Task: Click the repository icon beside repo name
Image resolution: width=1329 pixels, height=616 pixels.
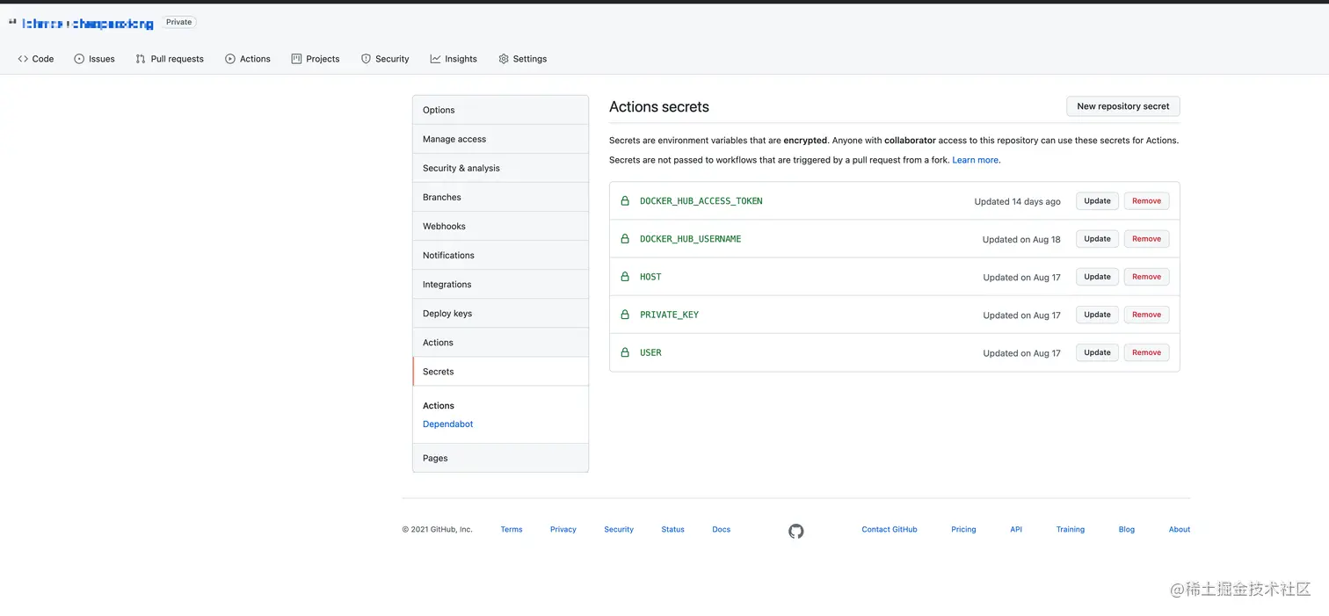Action: pyautogui.click(x=12, y=22)
